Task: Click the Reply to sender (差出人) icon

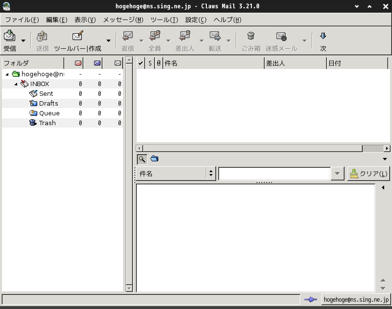Action: [x=185, y=36]
